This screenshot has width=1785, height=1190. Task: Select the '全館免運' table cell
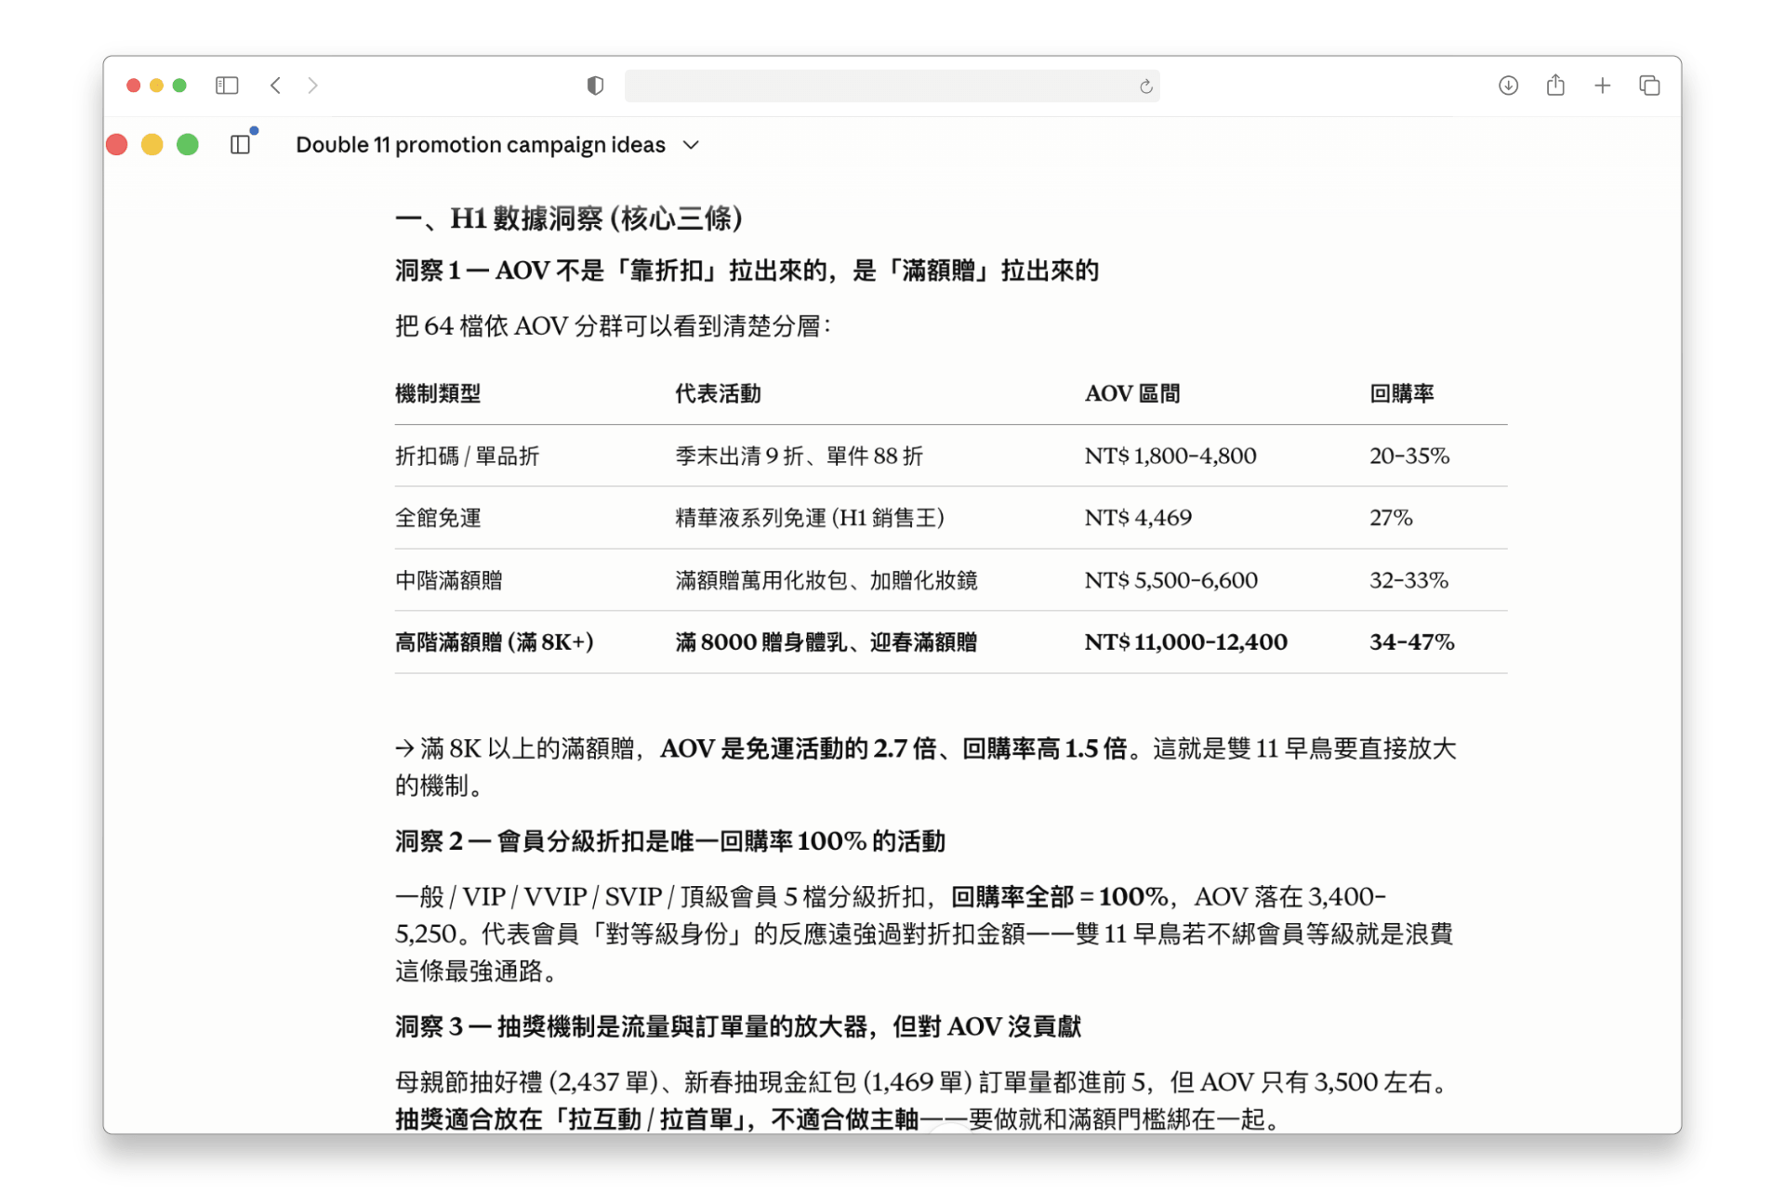[438, 518]
